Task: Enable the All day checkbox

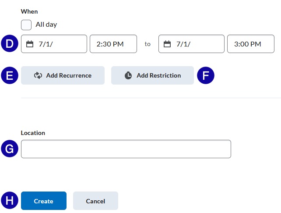Action: click(26, 25)
